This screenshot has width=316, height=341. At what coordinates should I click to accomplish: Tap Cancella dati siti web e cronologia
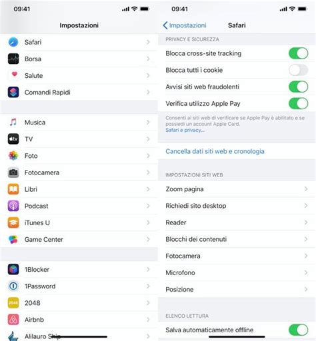215,151
